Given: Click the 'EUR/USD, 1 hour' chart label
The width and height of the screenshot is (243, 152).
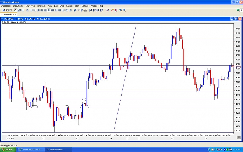Looking at the screenshot, I should [x=14, y=22].
